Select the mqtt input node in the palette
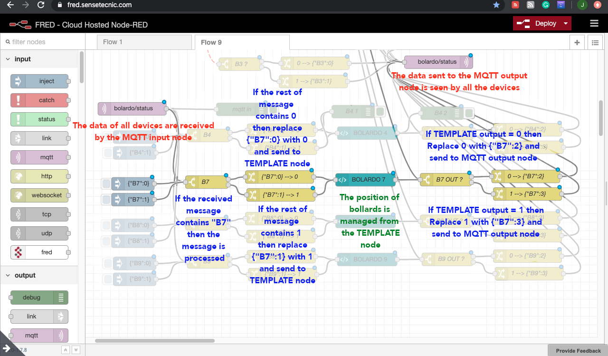The image size is (608, 356). click(x=39, y=157)
